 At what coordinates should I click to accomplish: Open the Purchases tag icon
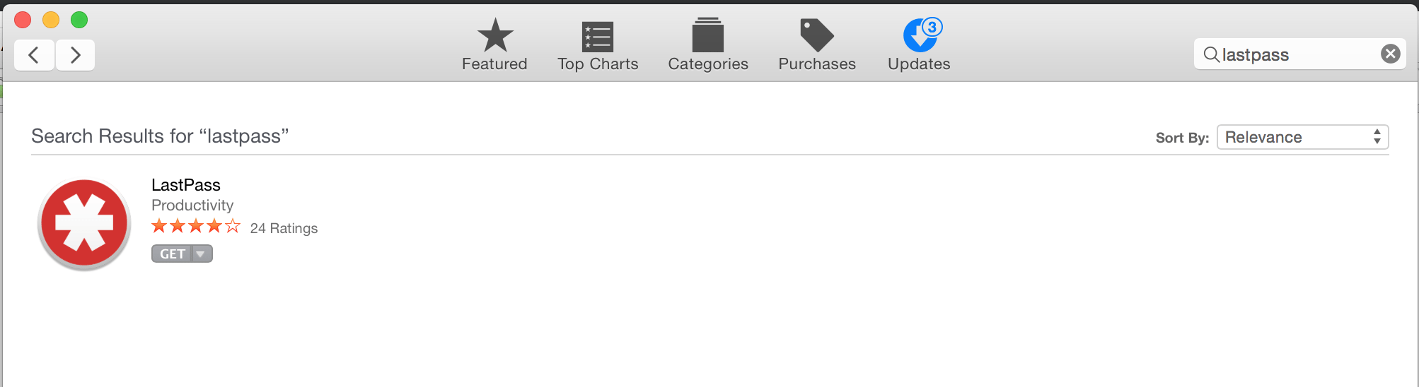[x=817, y=35]
